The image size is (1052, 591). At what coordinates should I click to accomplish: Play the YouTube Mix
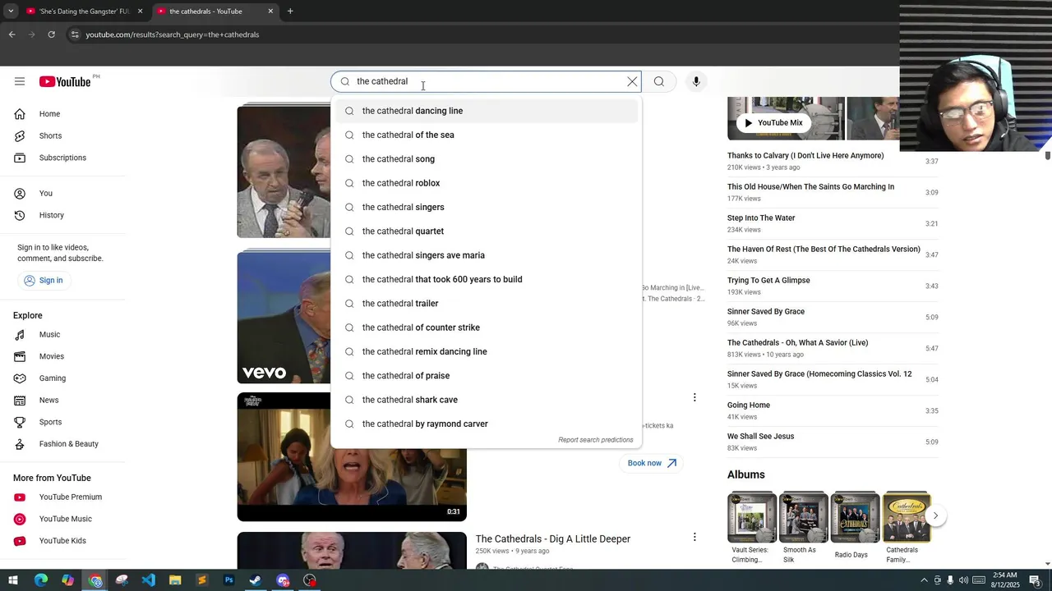(x=773, y=123)
